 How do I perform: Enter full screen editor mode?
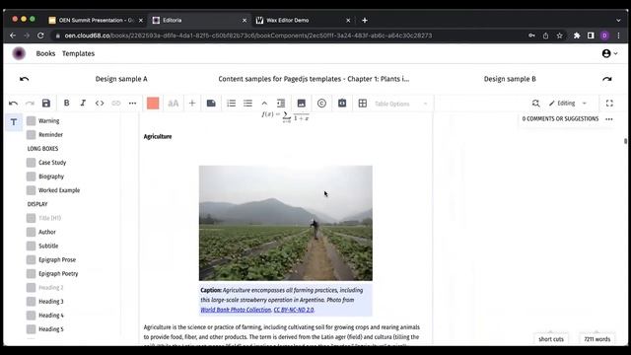(x=609, y=104)
